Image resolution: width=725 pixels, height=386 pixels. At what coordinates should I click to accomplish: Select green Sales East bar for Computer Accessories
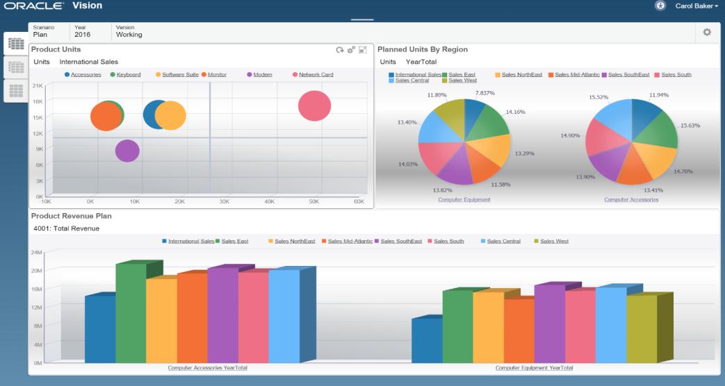click(131, 313)
